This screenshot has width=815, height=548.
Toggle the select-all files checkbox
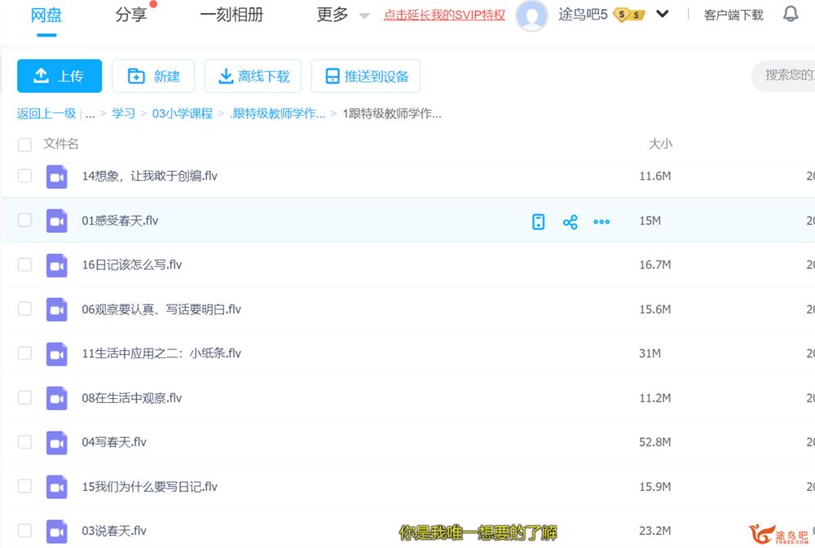click(24, 144)
